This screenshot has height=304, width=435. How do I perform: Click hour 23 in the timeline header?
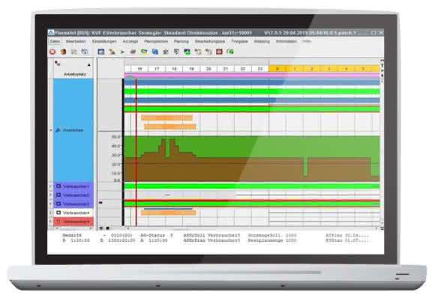260,69
